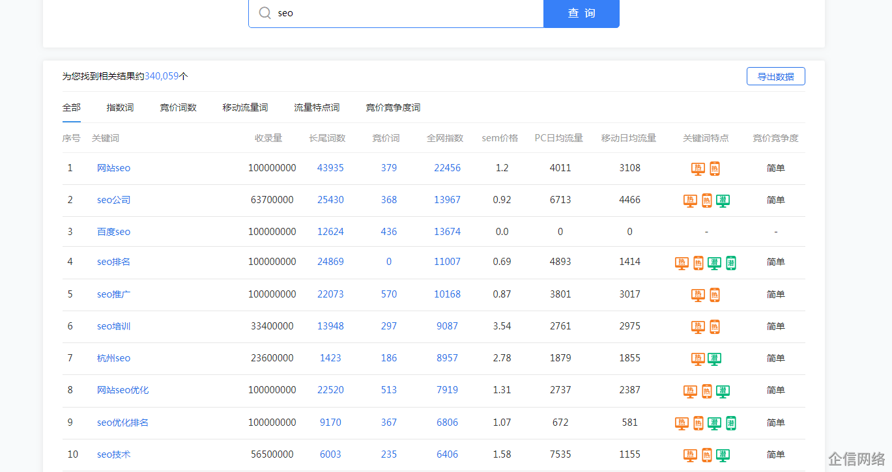Image resolution: width=892 pixels, height=472 pixels.
Task: Click the search input containing seo
Action: pos(396,13)
